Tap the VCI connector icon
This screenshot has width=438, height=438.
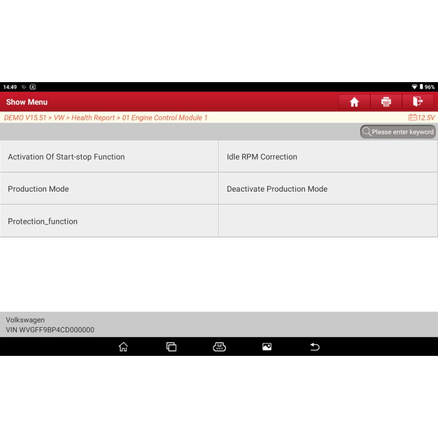(x=219, y=347)
